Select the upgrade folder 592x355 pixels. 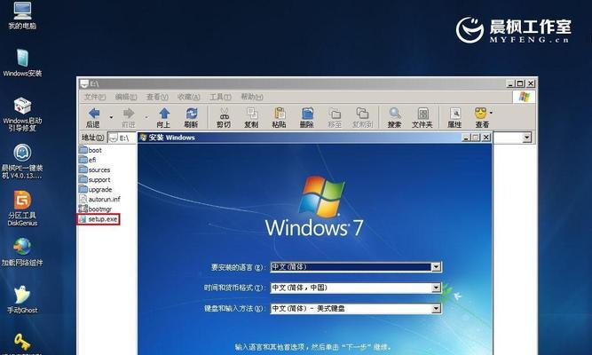click(96, 189)
